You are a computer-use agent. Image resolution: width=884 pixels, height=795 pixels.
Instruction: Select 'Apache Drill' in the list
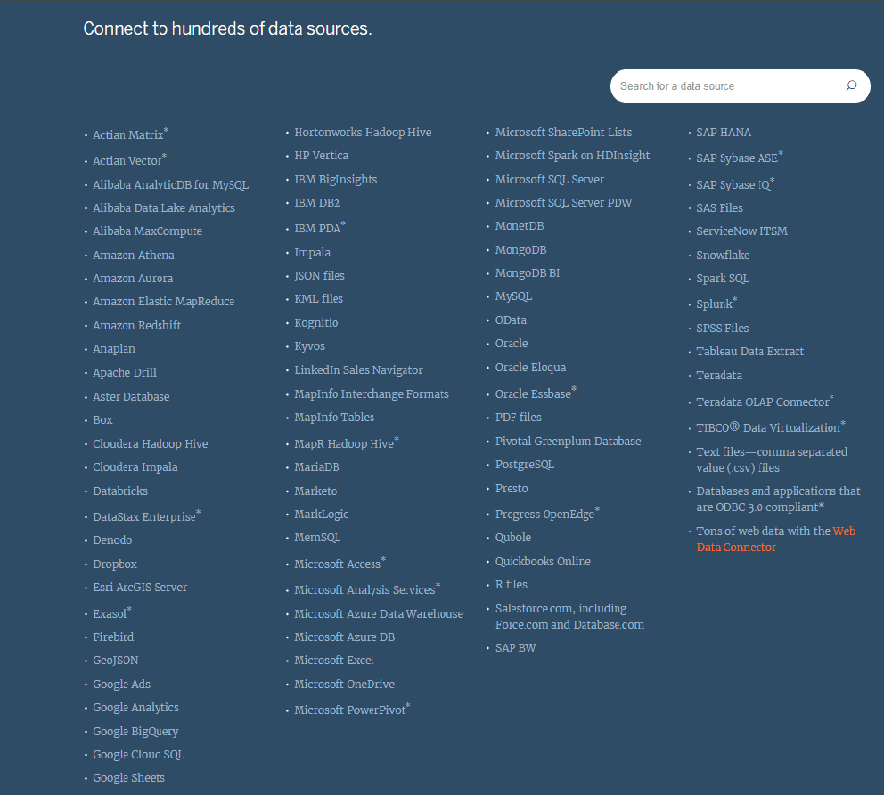click(125, 372)
